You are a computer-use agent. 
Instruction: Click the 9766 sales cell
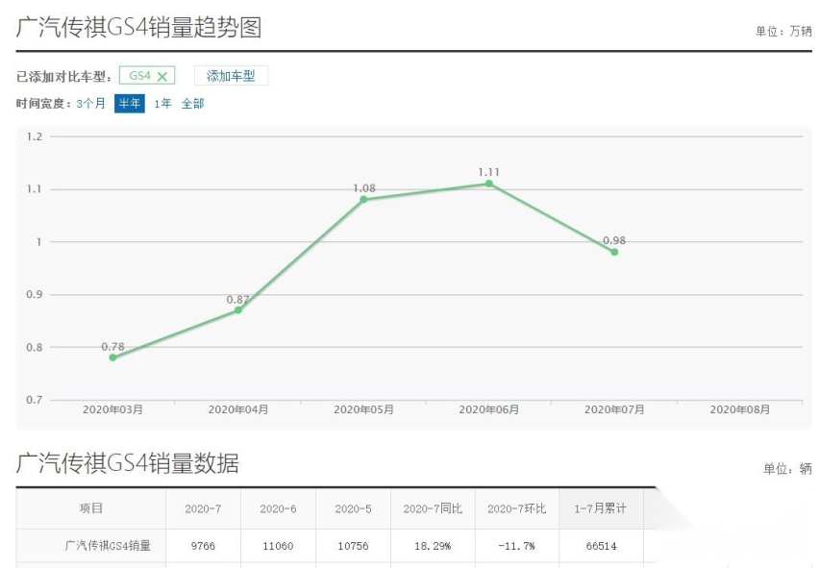(x=203, y=546)
